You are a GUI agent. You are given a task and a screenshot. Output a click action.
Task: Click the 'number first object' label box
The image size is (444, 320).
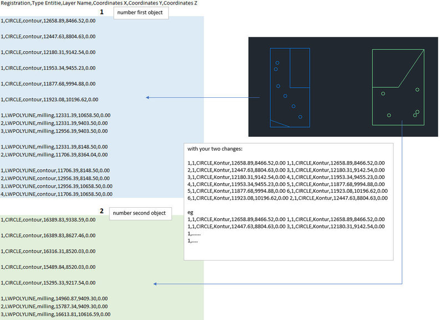pos(140,13)
